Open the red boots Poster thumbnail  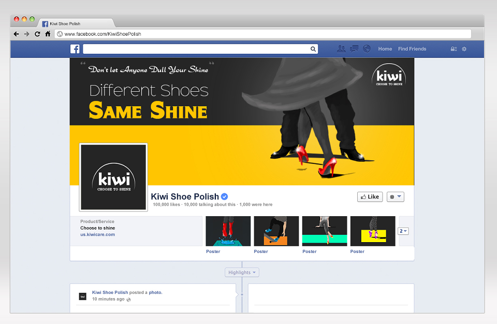click(x=228, y=231)
